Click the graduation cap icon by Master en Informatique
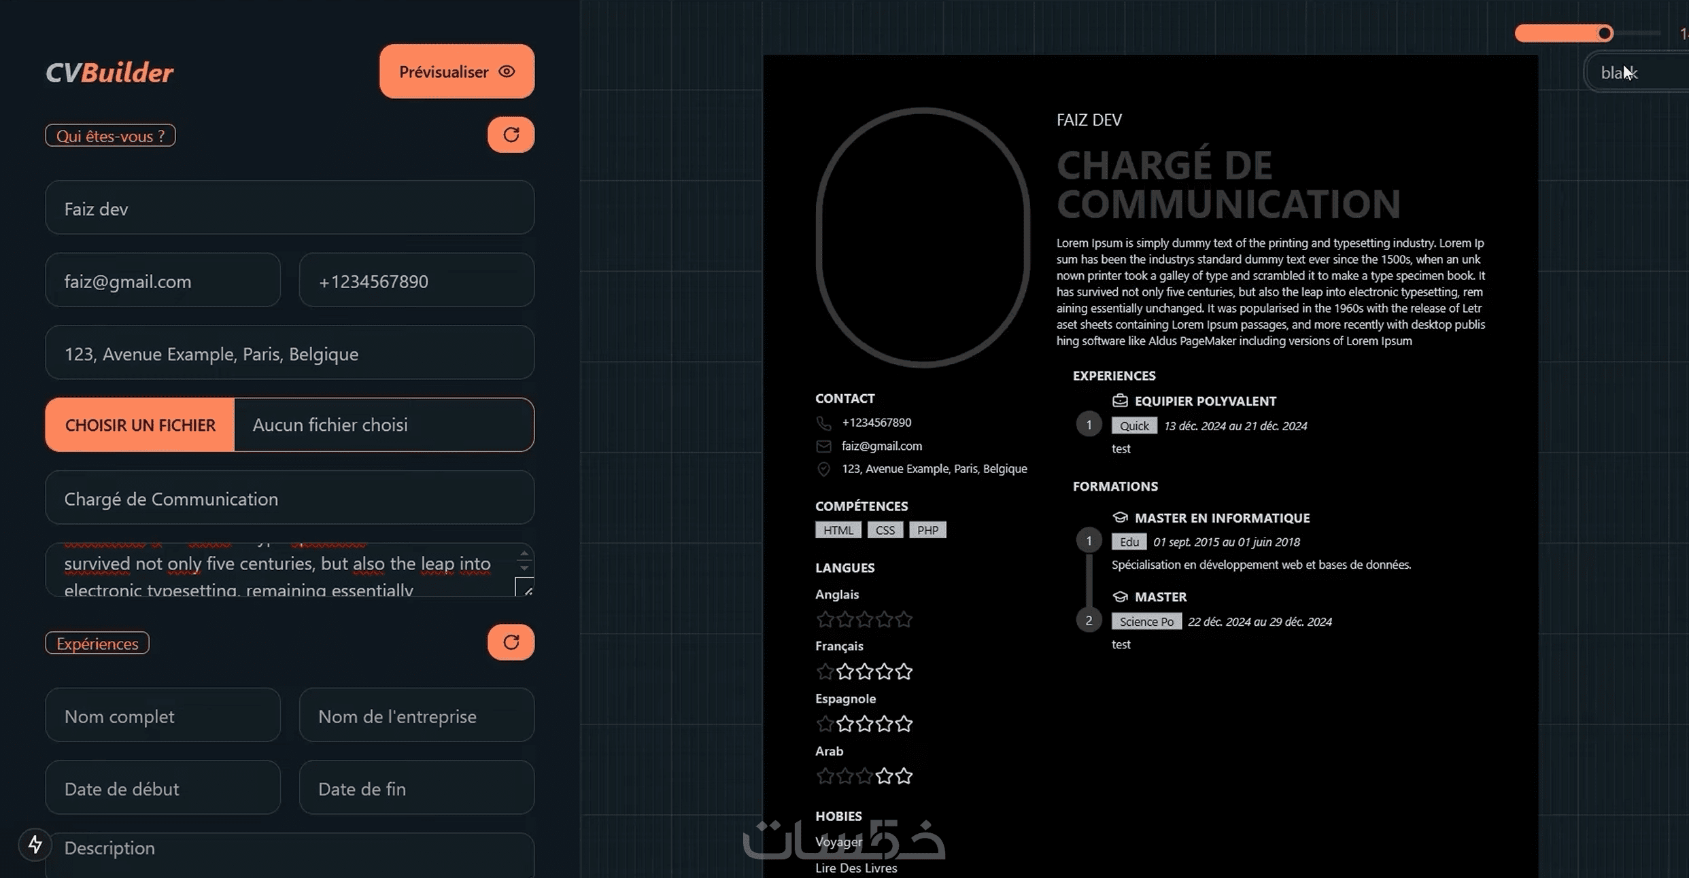The height and width of the screenshot is (878, 1689). pyautogui.click(x=1119, y=517)
